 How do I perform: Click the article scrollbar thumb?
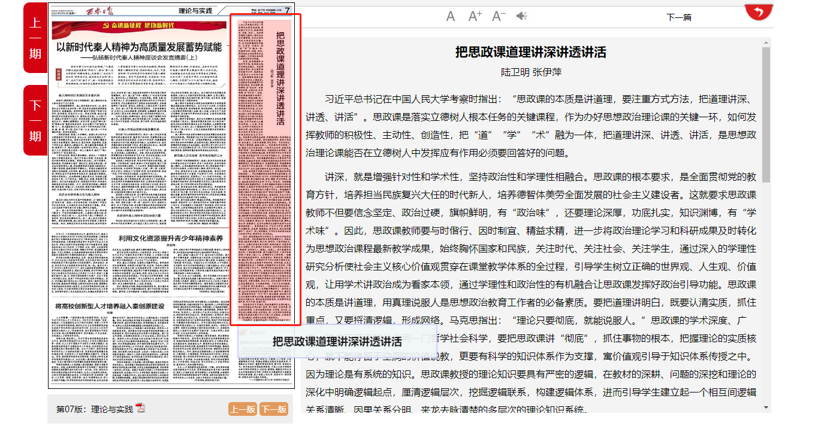[x=766, y=114]
